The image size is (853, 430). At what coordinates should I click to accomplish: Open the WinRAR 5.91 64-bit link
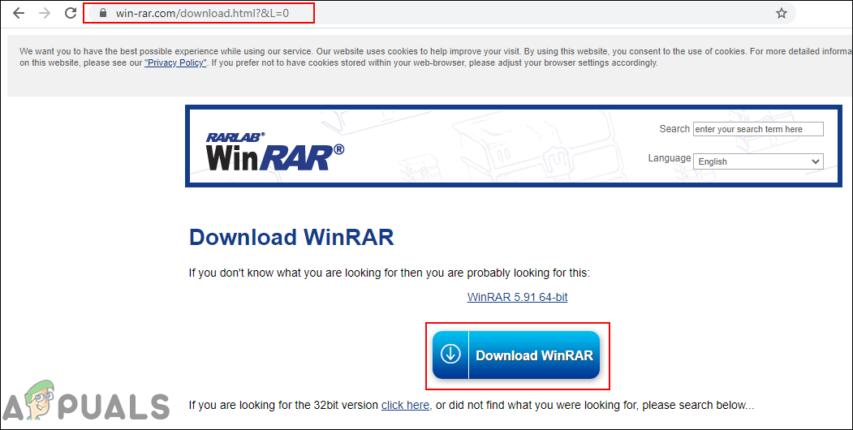(517, 297)
